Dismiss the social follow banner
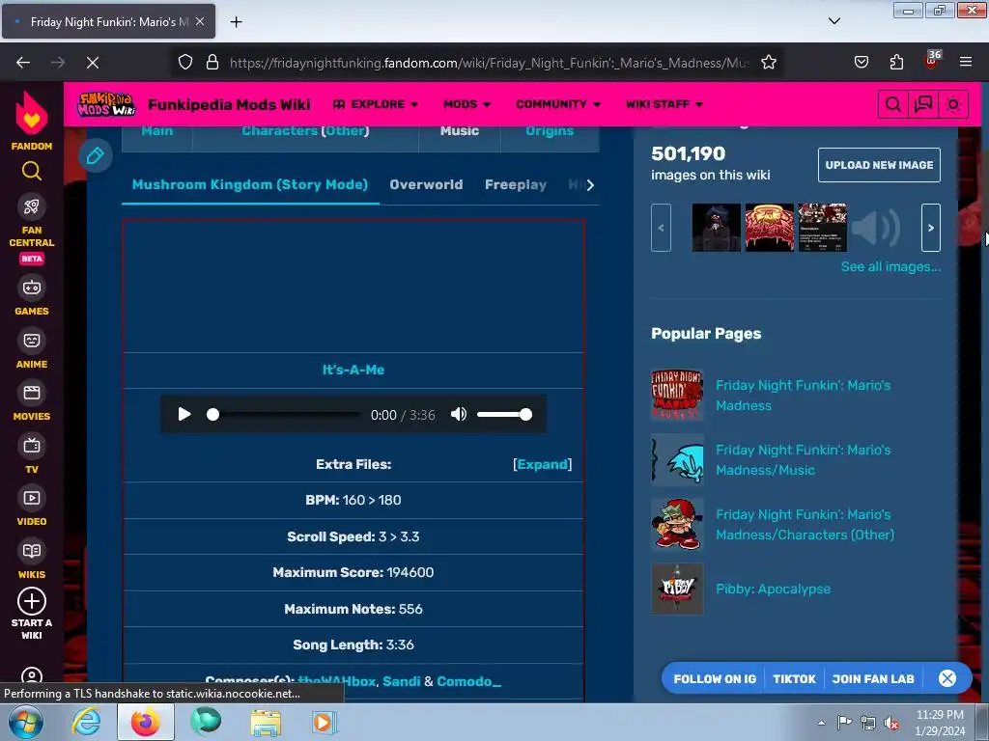The image size is (989, 741). pos(947,678)
